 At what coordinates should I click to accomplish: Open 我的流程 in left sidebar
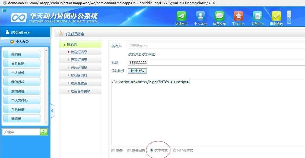[x=22, y=91]
